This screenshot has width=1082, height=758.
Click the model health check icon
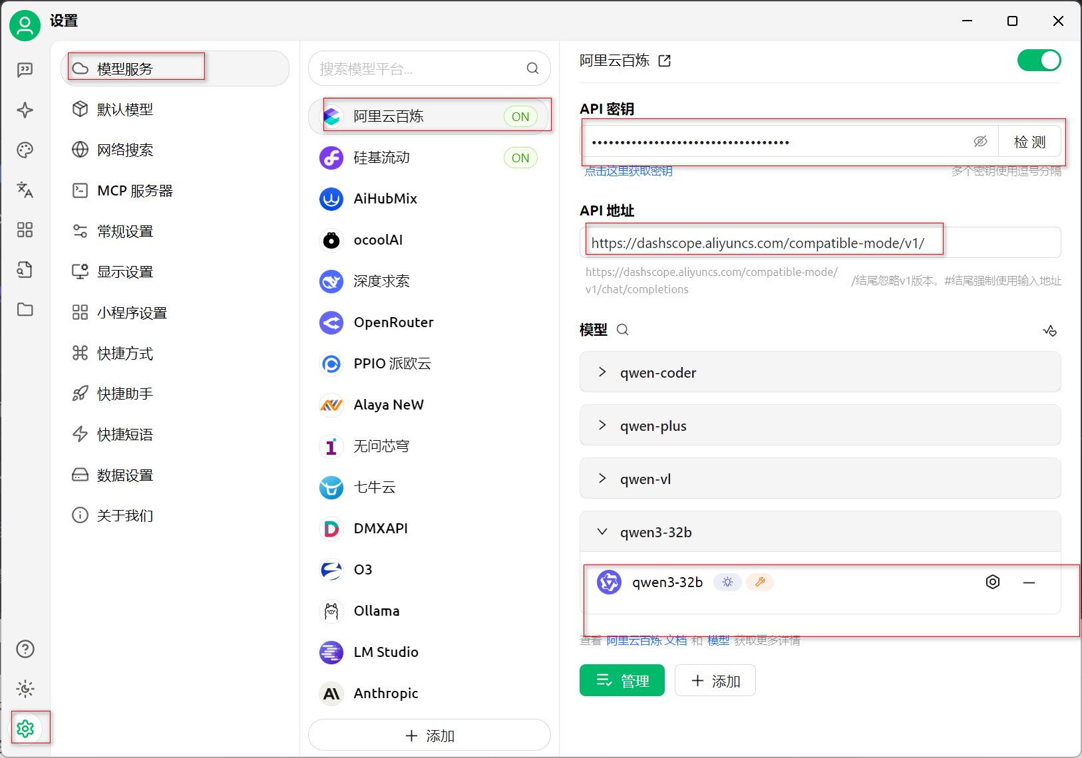[x=1050, y=330]
